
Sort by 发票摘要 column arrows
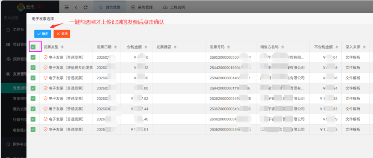coord(175,47)
